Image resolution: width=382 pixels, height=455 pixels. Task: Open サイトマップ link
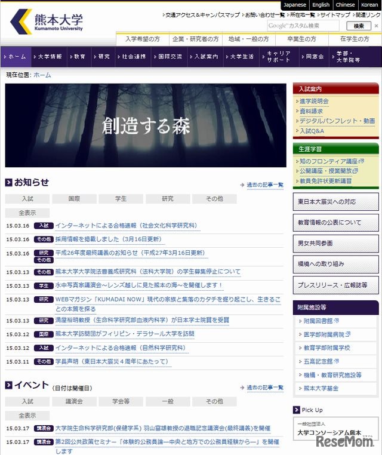click(335, 15)
